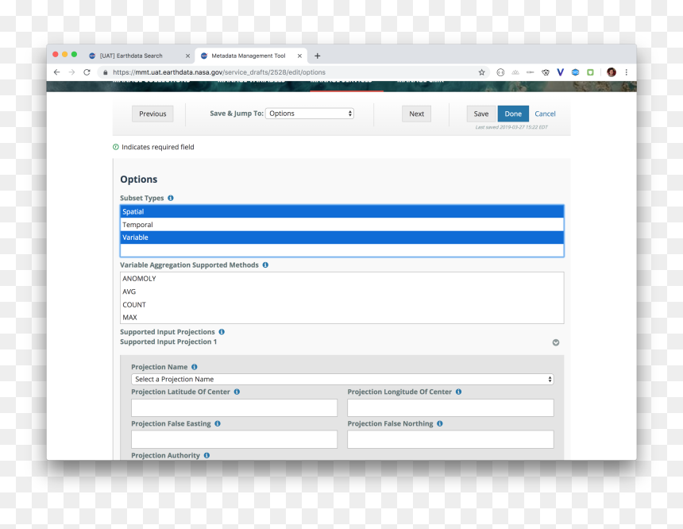The height and width of the screenshot is (529, 683).
Task: Select Temporal in Subset Types list
Action: click(x=342, y=225)
